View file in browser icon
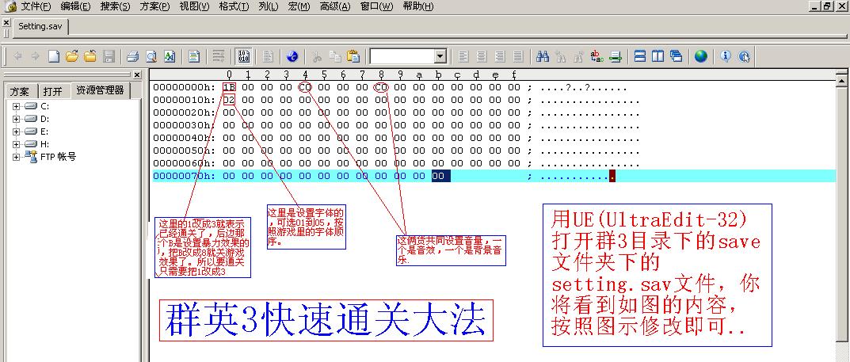This screenshot has width=850, height=362. pos(292,56)
